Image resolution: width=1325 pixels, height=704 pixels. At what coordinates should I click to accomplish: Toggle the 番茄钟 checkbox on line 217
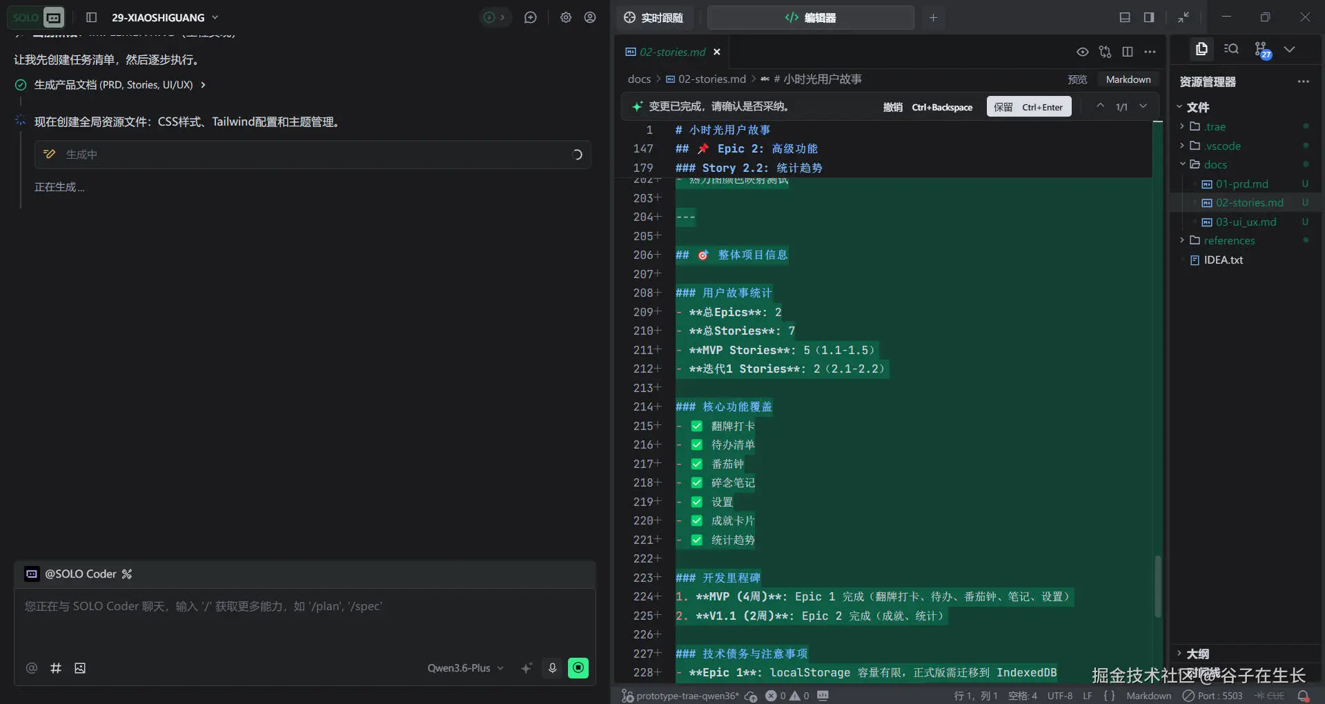point(697,464)
